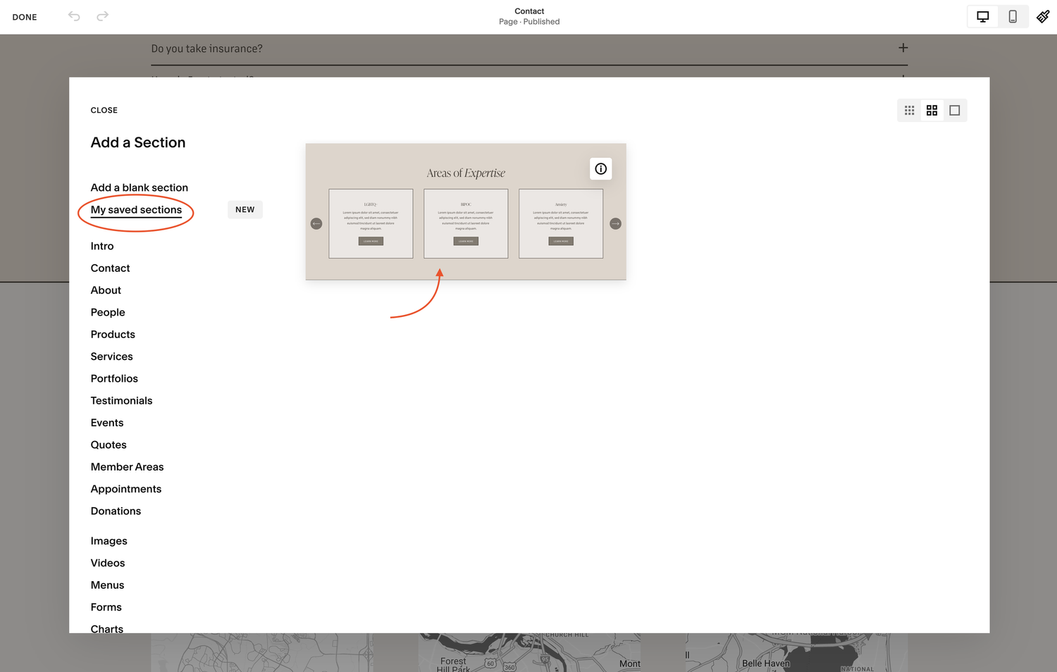Browse the Member Areas category
Viewport: 1057px width, 672px height.
tap(127, 466)
